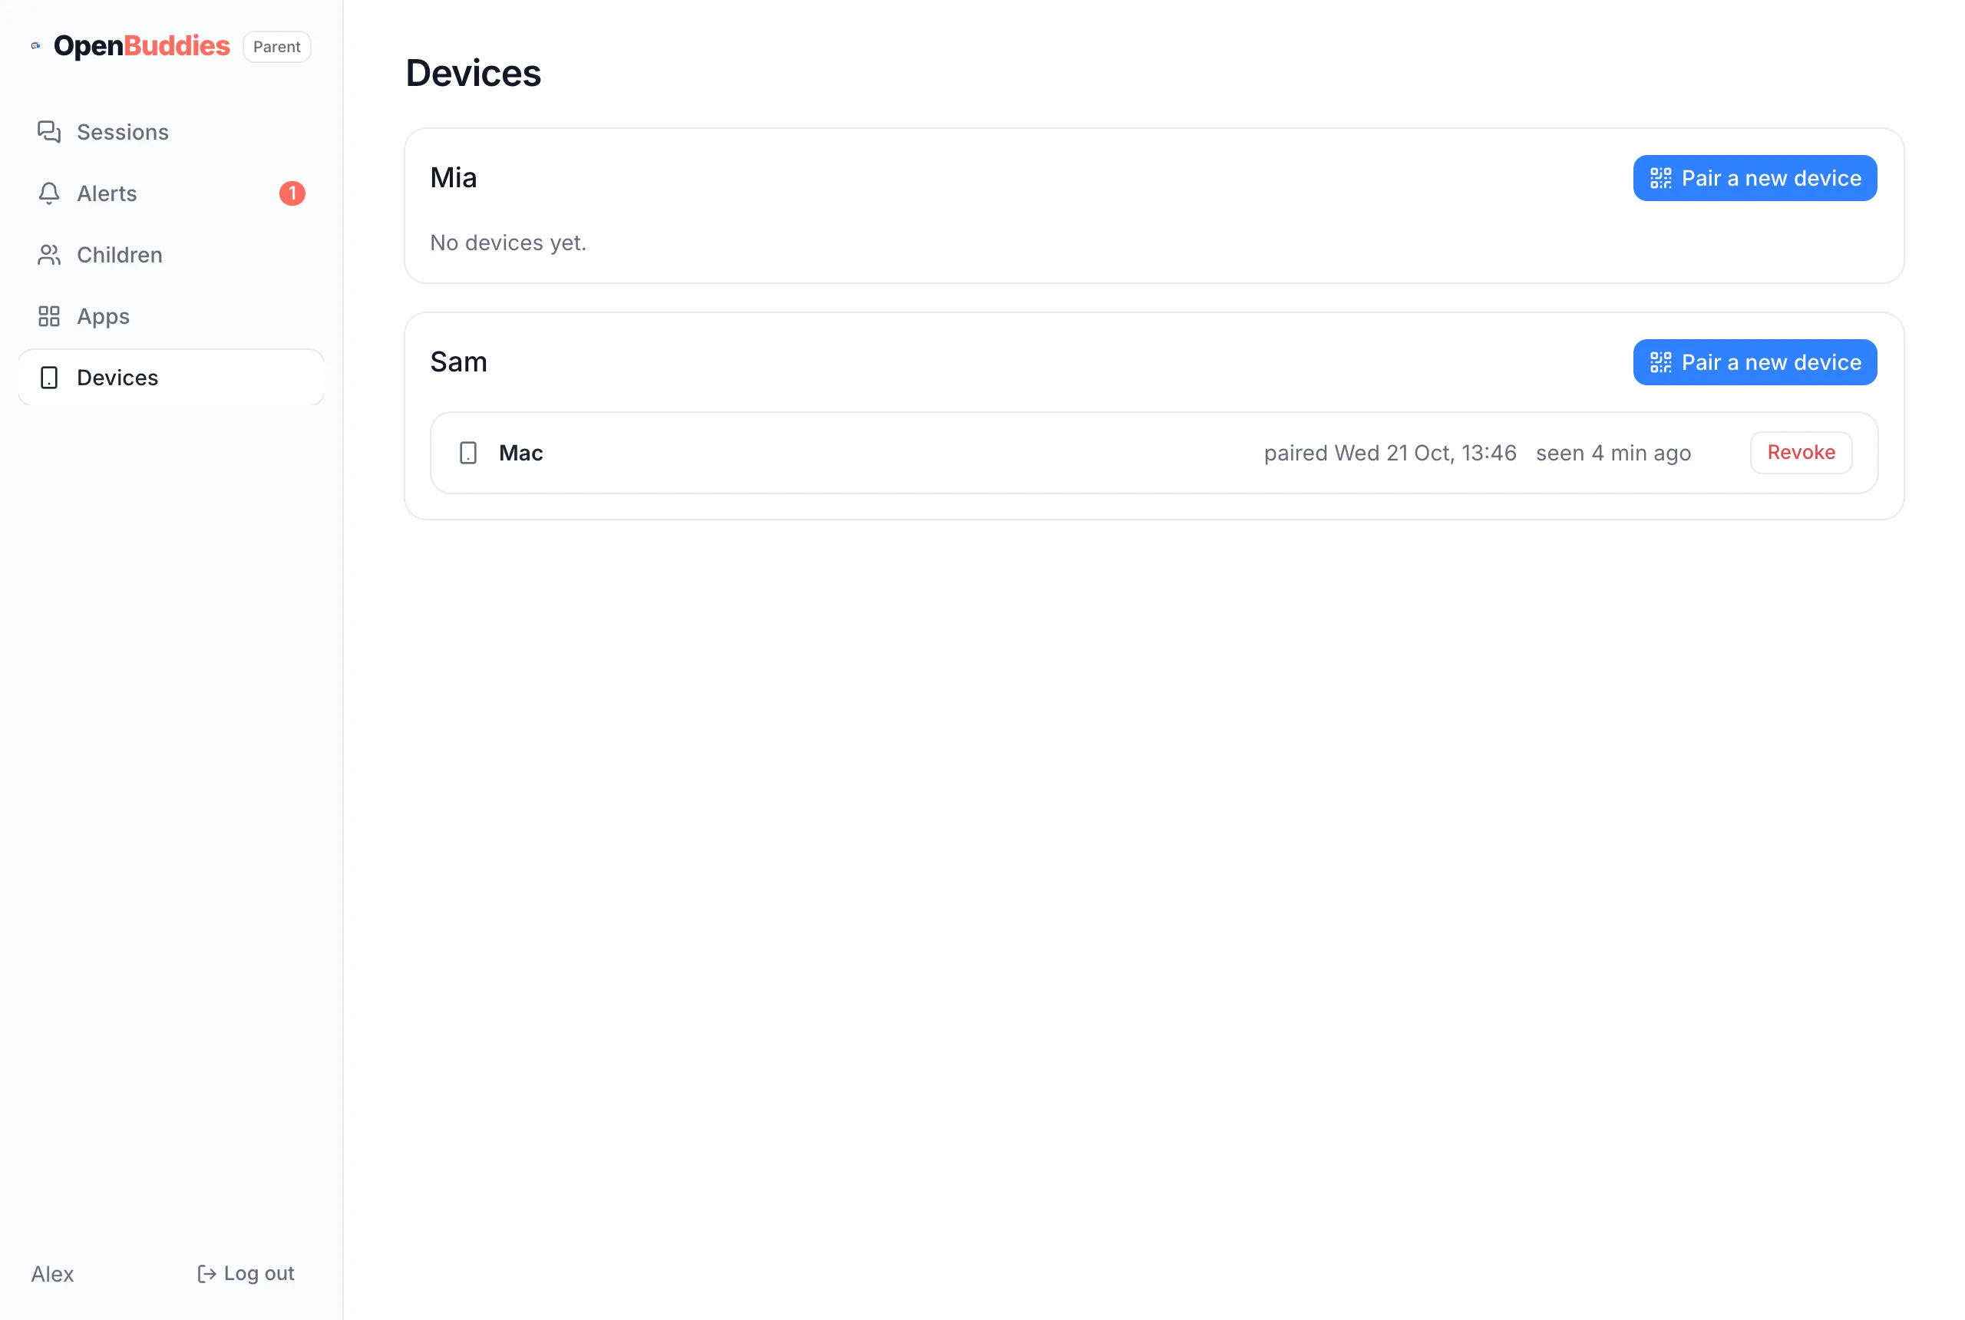Click 'seen 4 min ago' text

point(1613,454)
